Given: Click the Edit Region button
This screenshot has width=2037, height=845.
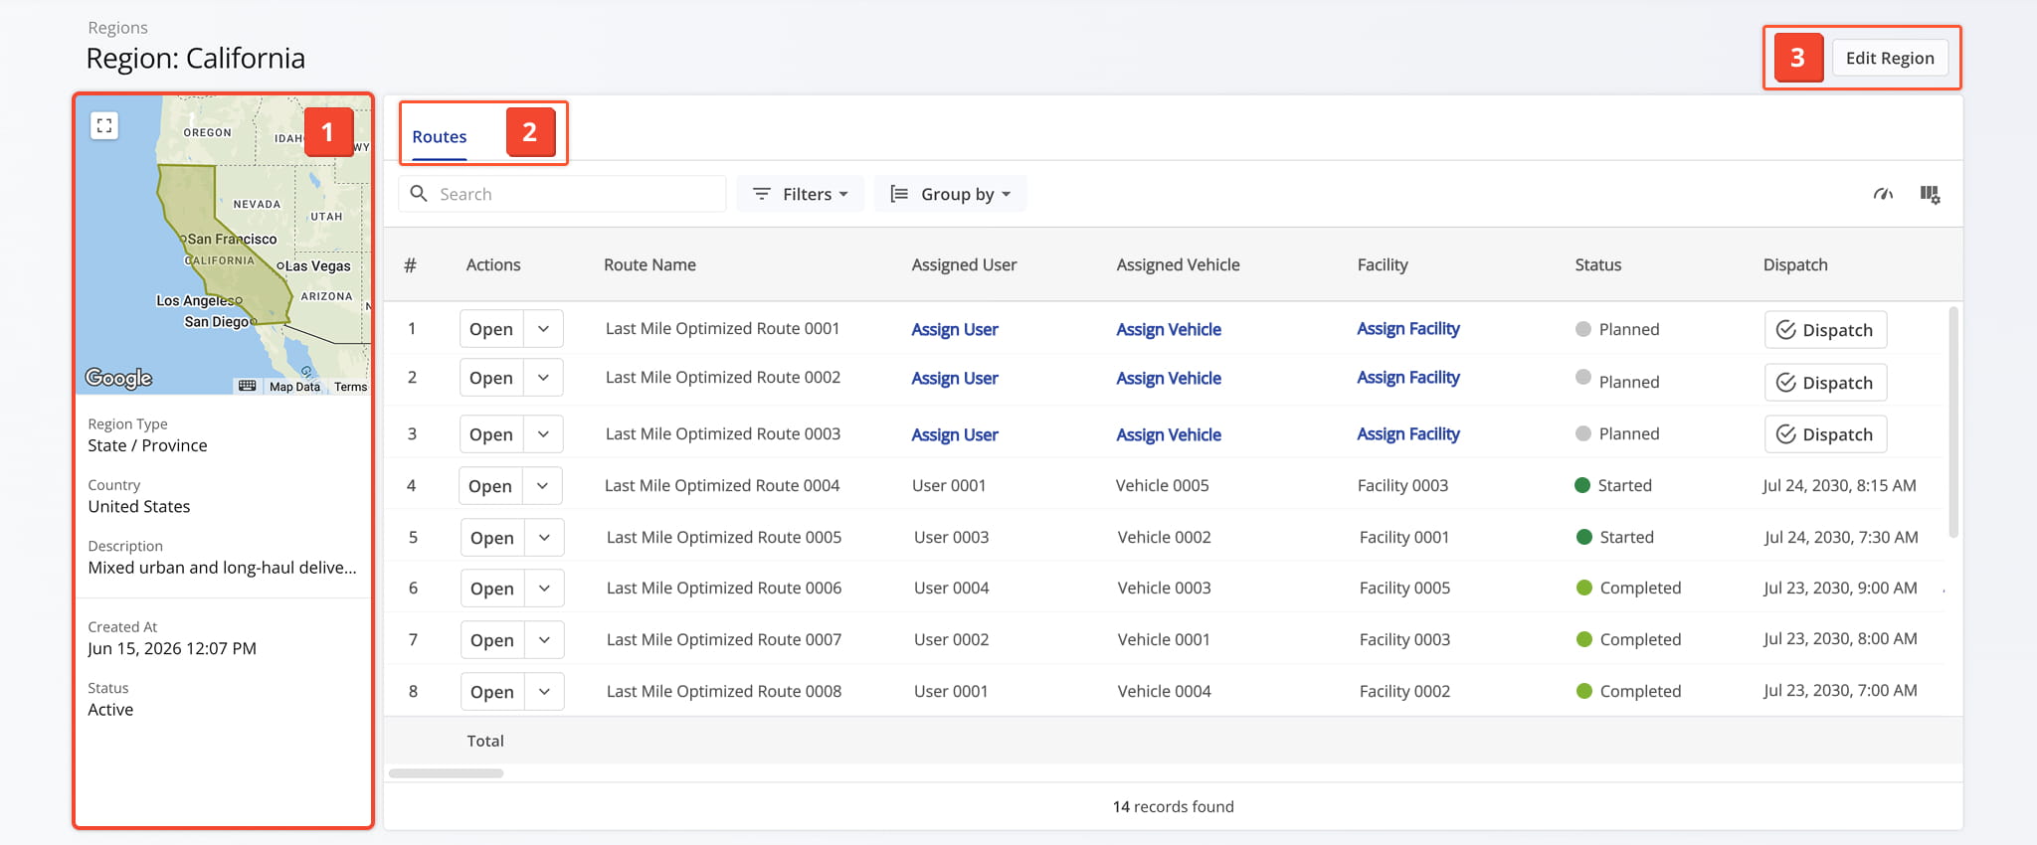Looking at the screenshot, I should (1890, 58).
